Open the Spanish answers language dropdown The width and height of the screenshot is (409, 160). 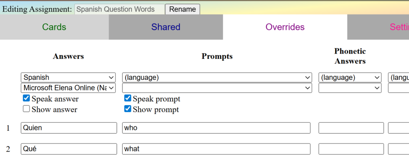[x=68, y=78]
